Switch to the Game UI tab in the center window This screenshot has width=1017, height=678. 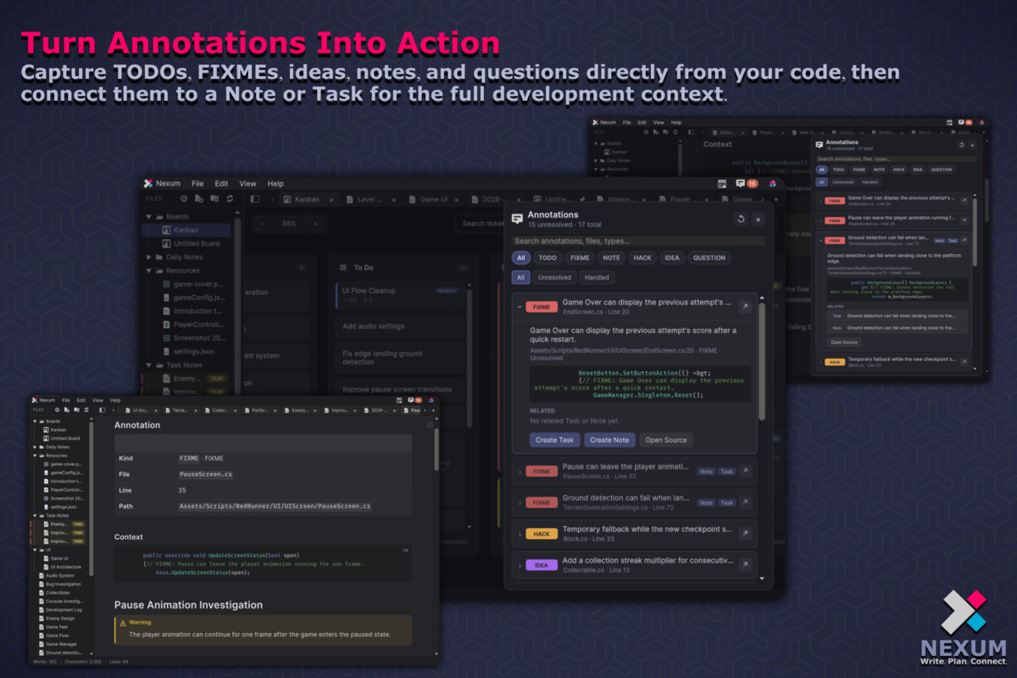pyautogui.click(x=434, y=199)
